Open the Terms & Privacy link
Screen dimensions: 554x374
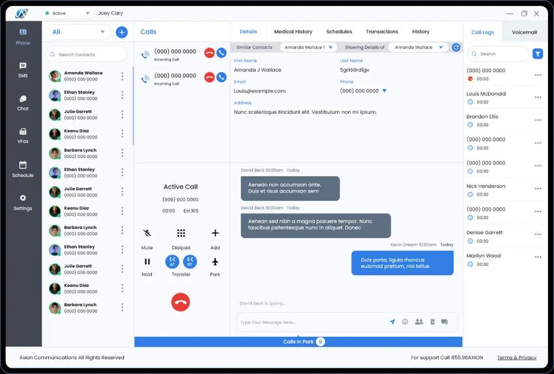tap(516, 358)
